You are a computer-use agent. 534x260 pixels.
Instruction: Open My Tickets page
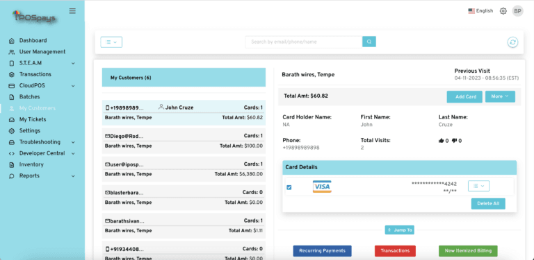33,119
